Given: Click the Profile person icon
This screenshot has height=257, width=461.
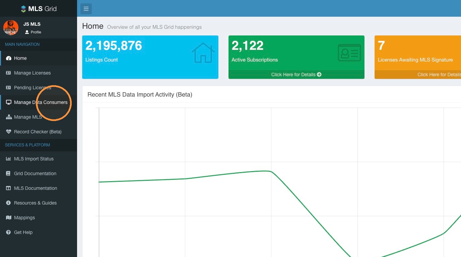Looking at the screenshot, I should coord(27,32).
